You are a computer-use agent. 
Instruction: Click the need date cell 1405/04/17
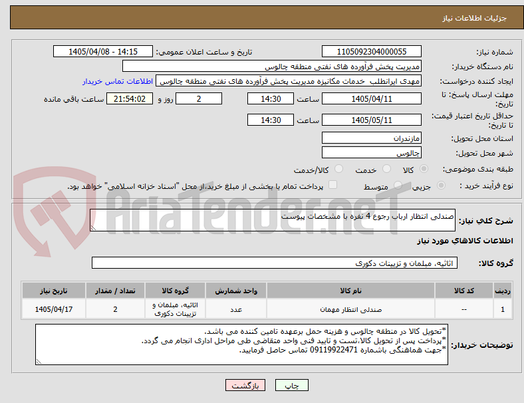pyautogui.click(x=54, y=309)
